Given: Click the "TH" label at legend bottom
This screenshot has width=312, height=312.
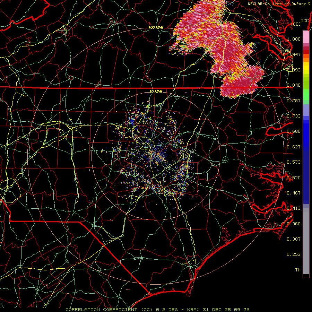Looking at the screenshot, I should [298, 270].
